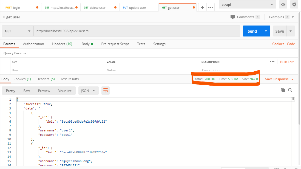
Task: Open Save button dropdown arrow
Action: tap(290, 31)
